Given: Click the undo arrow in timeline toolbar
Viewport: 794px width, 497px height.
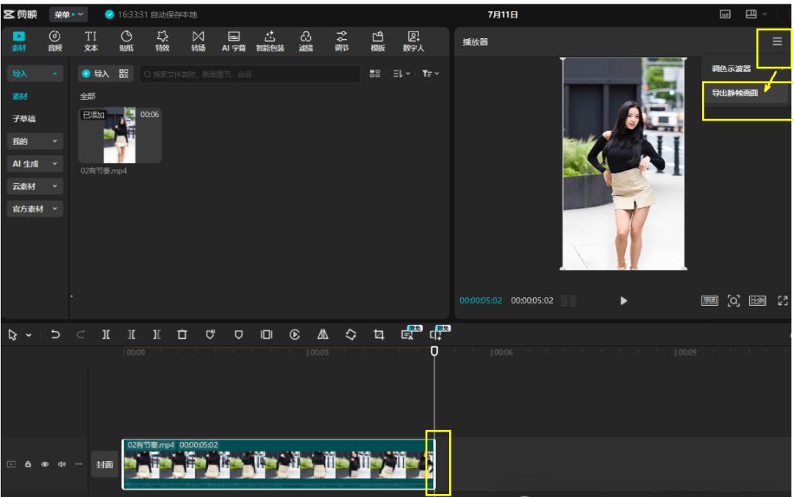Looking at the screenshot, I should click(55, 335).
